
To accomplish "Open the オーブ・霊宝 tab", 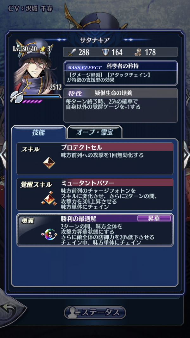I will (x=95, y=132).
